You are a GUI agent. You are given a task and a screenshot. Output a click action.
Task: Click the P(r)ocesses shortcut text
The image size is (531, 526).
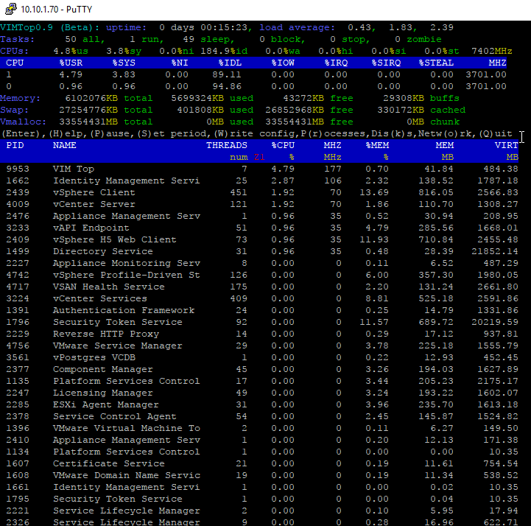[x=333, y=133]
